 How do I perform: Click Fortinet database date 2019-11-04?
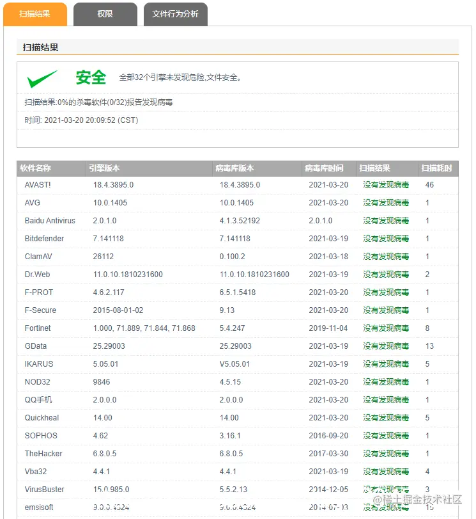(328, 328)
